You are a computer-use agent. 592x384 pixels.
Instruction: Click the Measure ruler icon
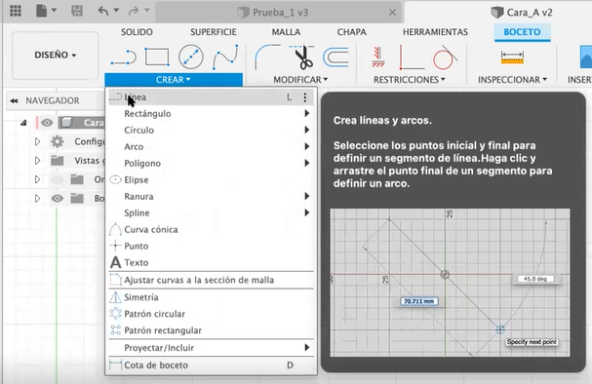(x=512, y=57)
